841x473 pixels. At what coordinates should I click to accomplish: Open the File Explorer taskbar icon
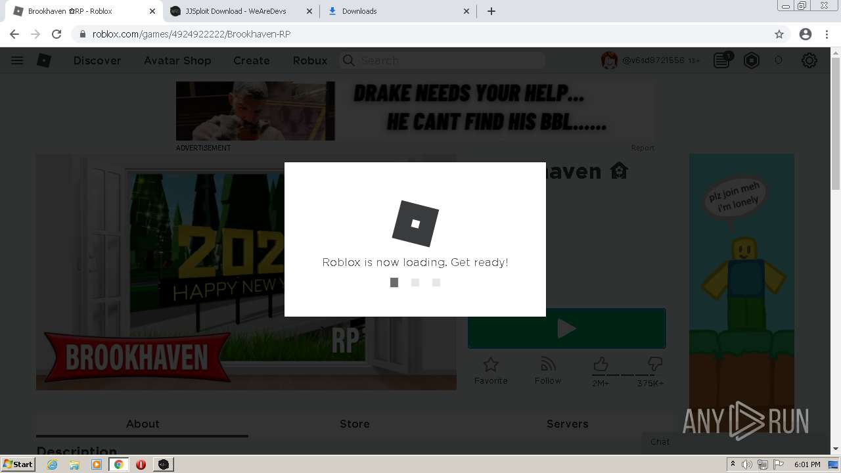pos(74,464)
